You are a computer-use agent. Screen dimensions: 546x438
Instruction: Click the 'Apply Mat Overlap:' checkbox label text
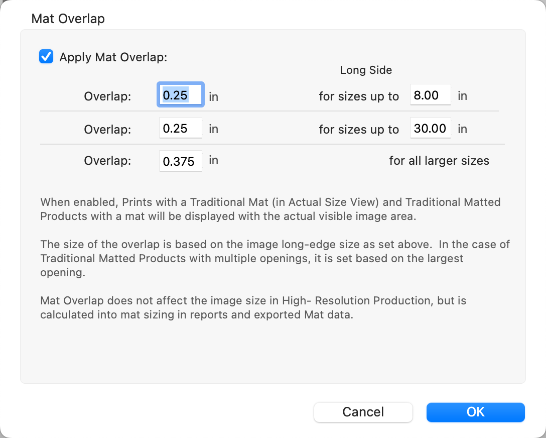click(113, 57)
